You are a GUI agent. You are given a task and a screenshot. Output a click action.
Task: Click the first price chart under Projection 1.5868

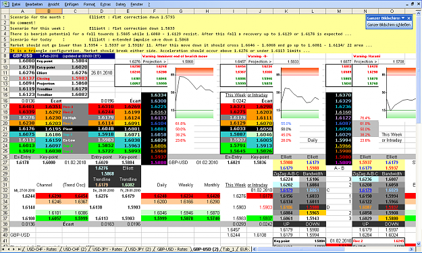click(194, 92)
